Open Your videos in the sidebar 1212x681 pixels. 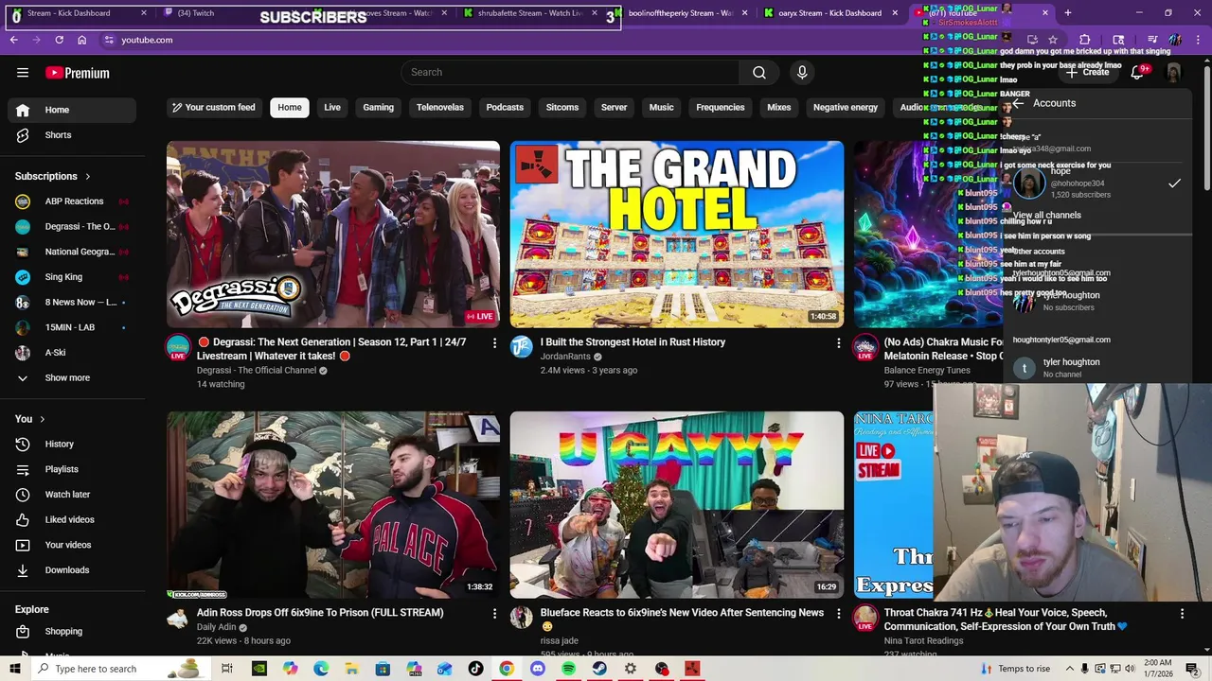point(72,545)
